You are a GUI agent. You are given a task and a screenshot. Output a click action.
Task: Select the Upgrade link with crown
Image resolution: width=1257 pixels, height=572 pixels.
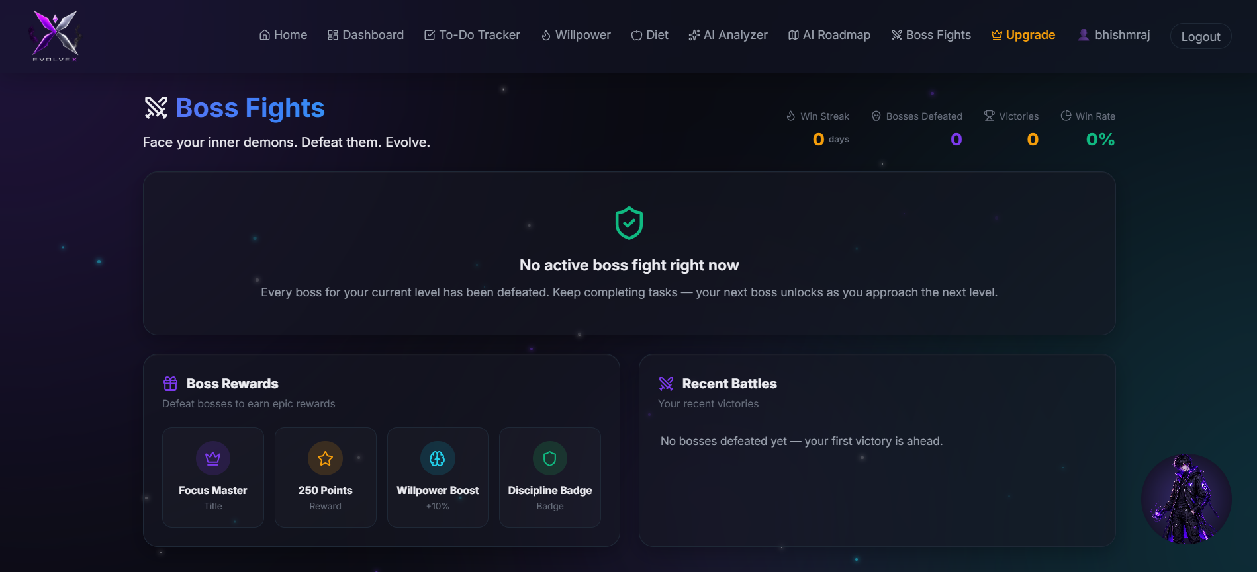(1023, 35)
